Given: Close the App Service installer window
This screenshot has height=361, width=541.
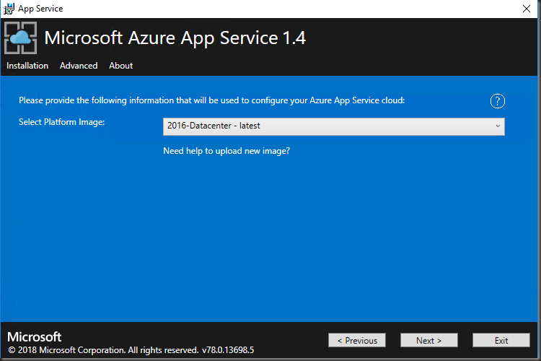Looking at the screenshot, I should (527, 9).
